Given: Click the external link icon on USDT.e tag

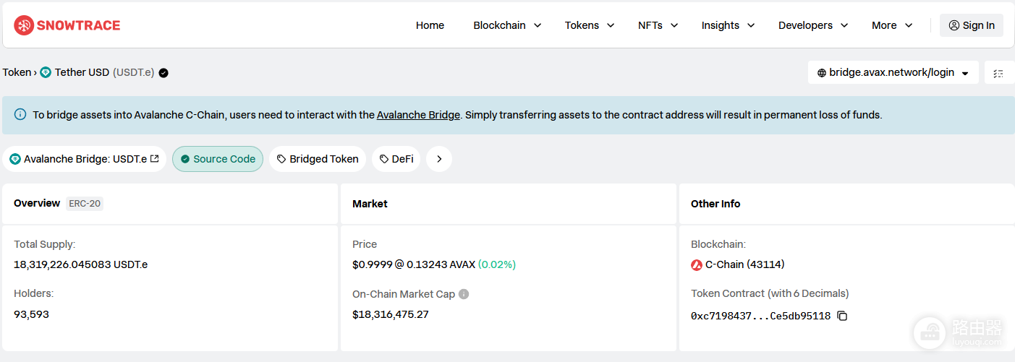Looking at the screenshot, I should click(154, 158).
